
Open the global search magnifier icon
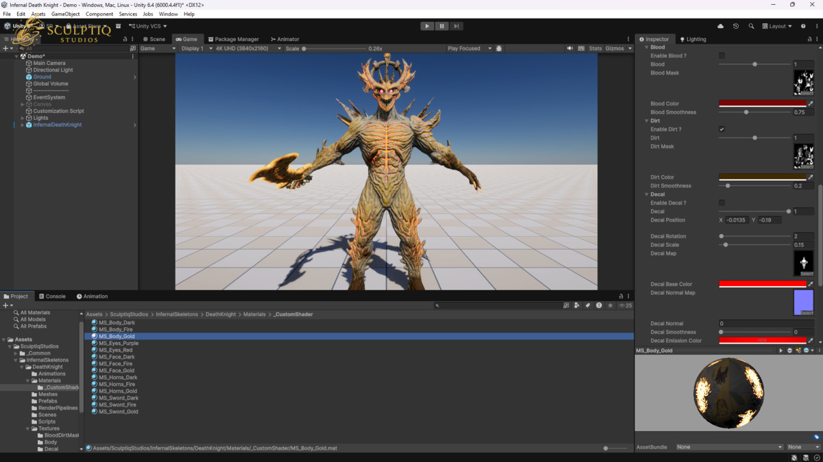click(751, 26)
